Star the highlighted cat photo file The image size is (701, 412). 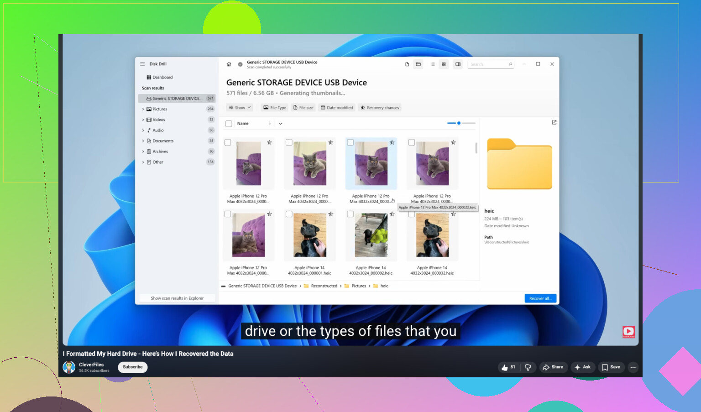(x=392, y=142)
